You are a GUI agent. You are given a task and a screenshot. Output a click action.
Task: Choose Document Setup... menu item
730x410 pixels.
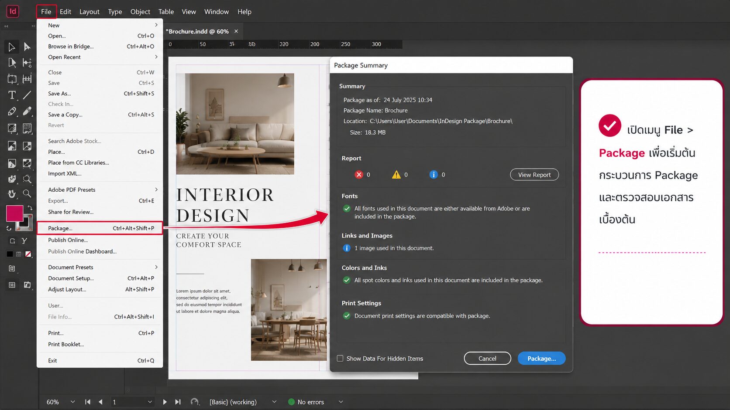100,278
